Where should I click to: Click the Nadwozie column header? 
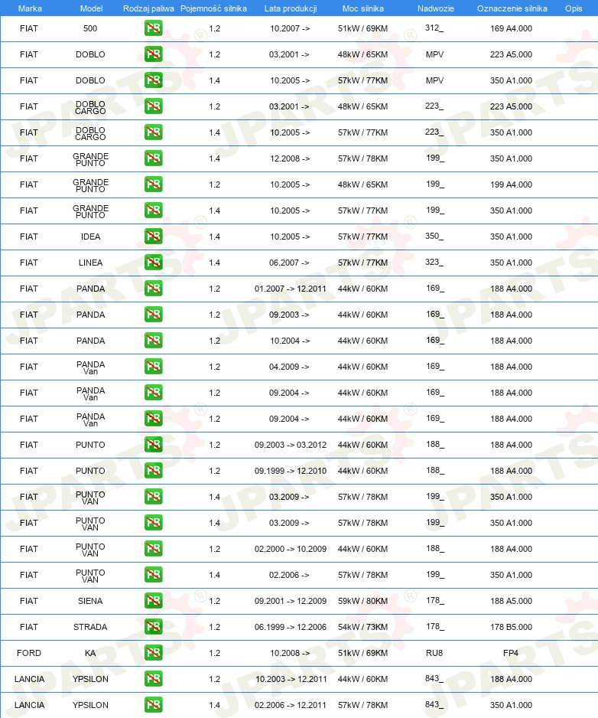click(436, 8)
